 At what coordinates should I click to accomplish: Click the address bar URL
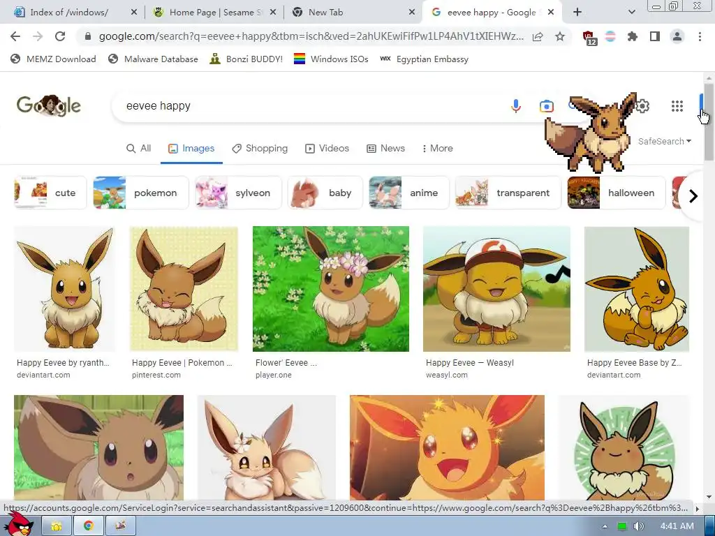coord(311,36)
